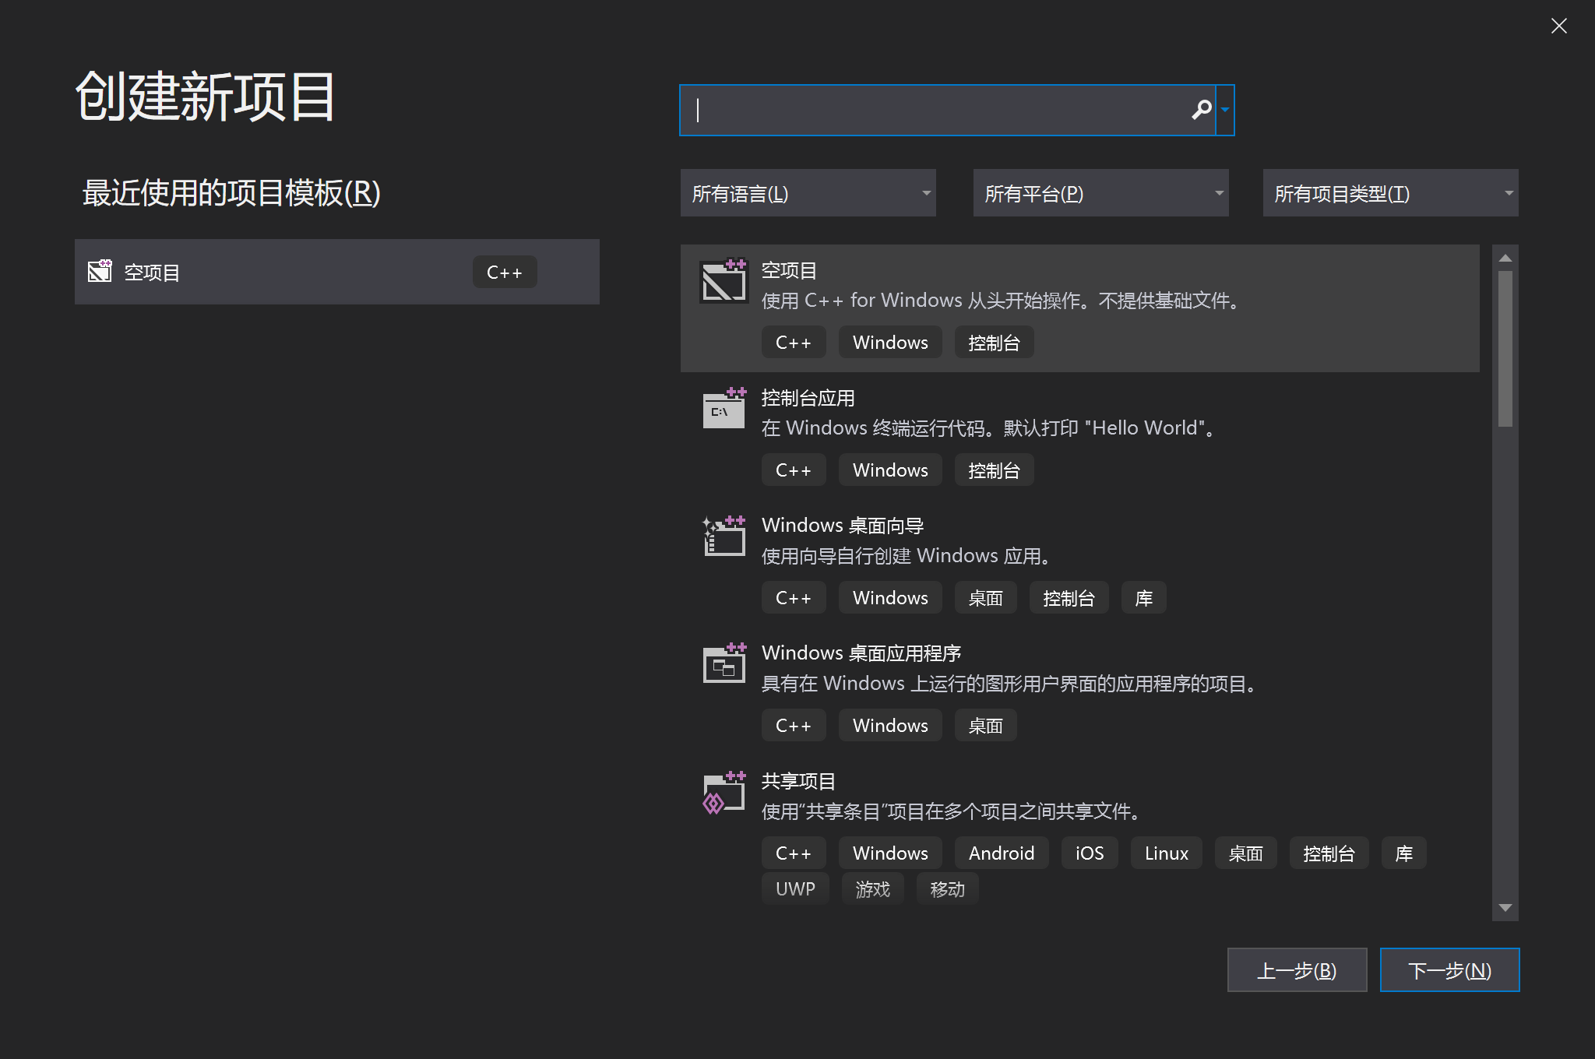1595x1059 pixels.
Task: Click the search magnifier icon
Action: 1201,110
